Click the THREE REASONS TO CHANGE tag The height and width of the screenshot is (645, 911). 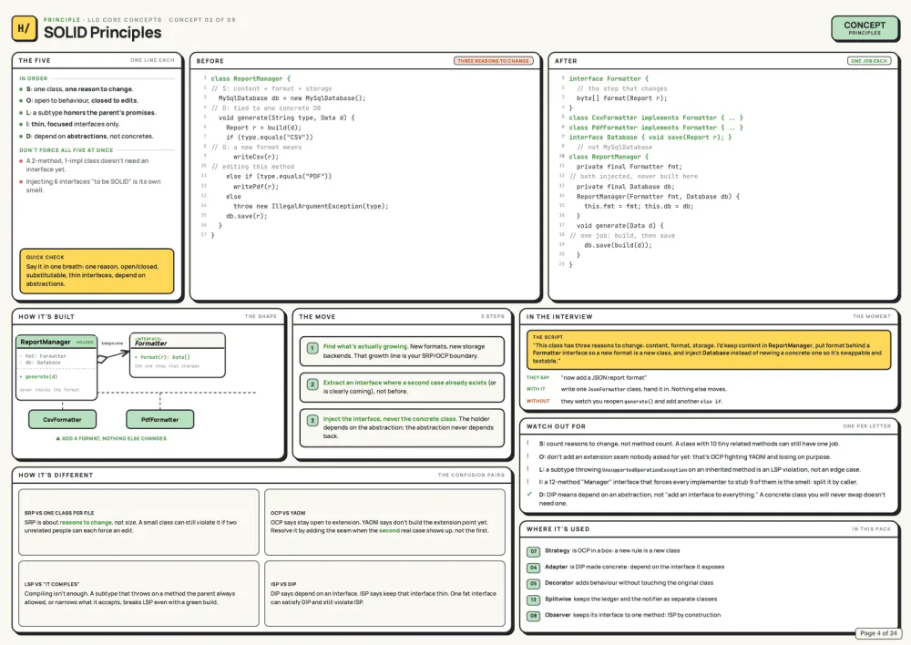493,60
